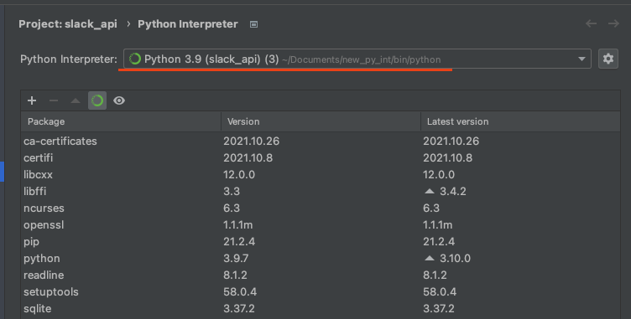Click the upgrade arrow next to 3.10.0
Viewport: 631px width, 319px height.
[x=430, y=259]
